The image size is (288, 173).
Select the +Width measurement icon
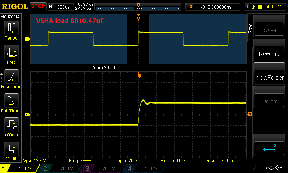pos(12,124)
